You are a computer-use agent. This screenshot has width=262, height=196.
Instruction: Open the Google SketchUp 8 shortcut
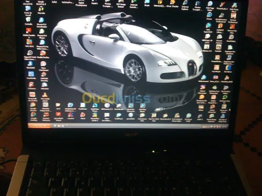click(41, 3)
